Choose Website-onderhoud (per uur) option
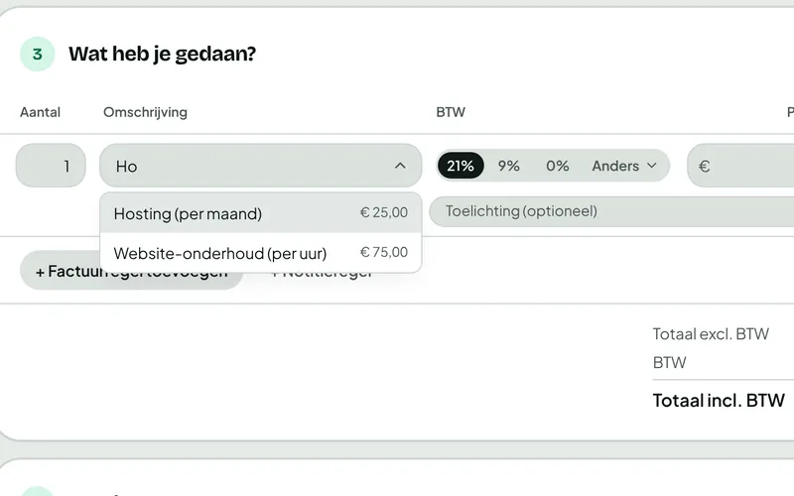794x496 pixels. pos(261,253)
